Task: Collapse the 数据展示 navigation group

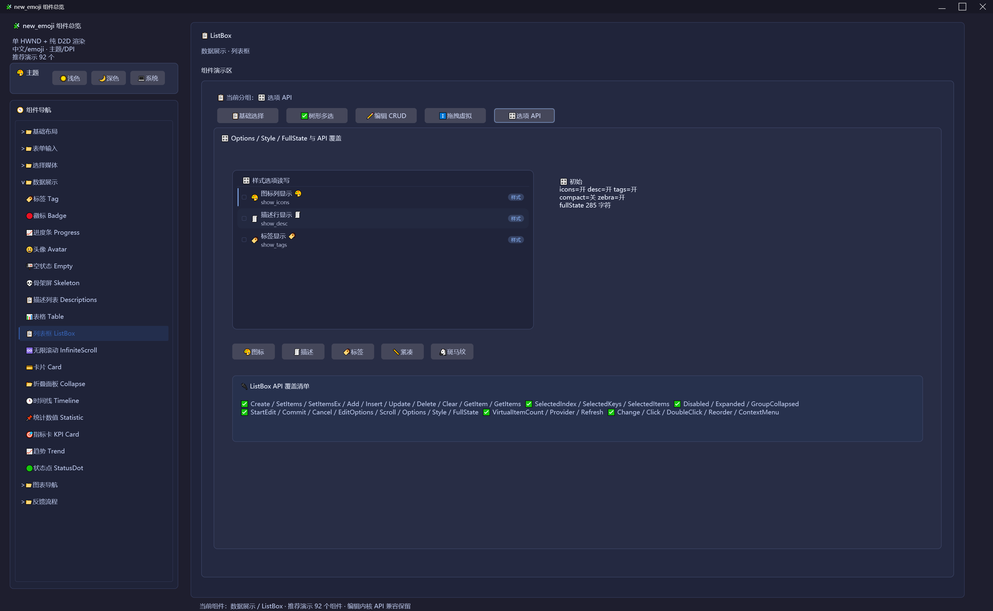Action: 94,182
